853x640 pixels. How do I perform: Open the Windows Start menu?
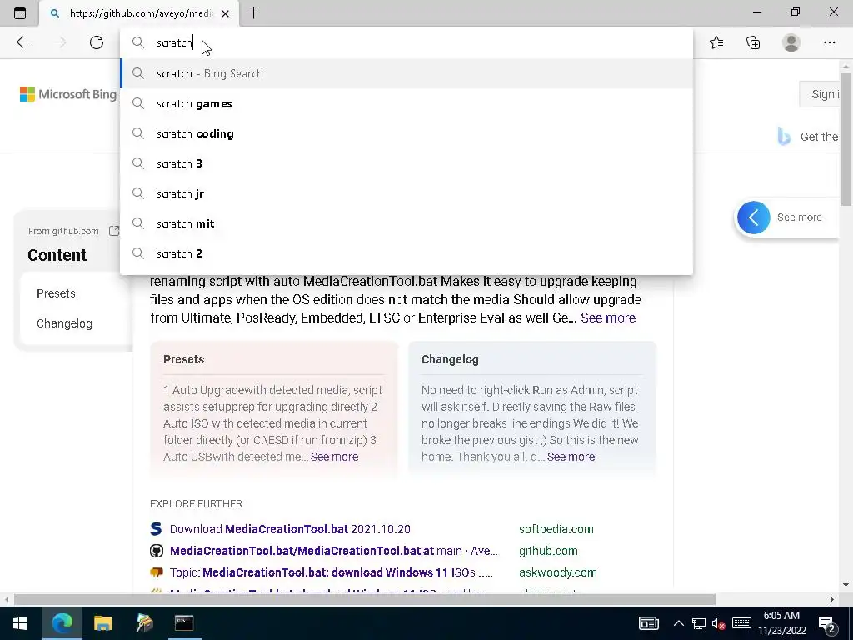(20, 623)
